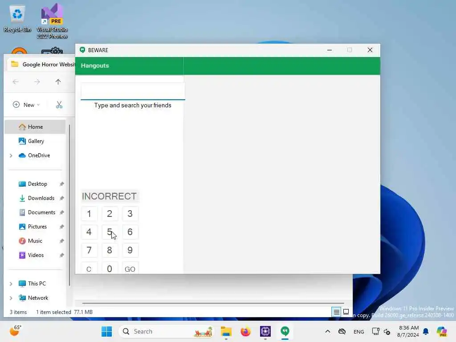Viewport: 456px width, 342px height.
Task: Close the BEWARE window
Action: coord(370,50)
